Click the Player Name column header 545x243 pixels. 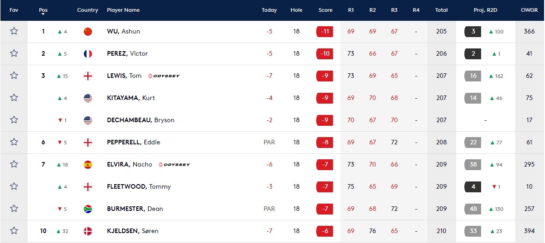123,10
